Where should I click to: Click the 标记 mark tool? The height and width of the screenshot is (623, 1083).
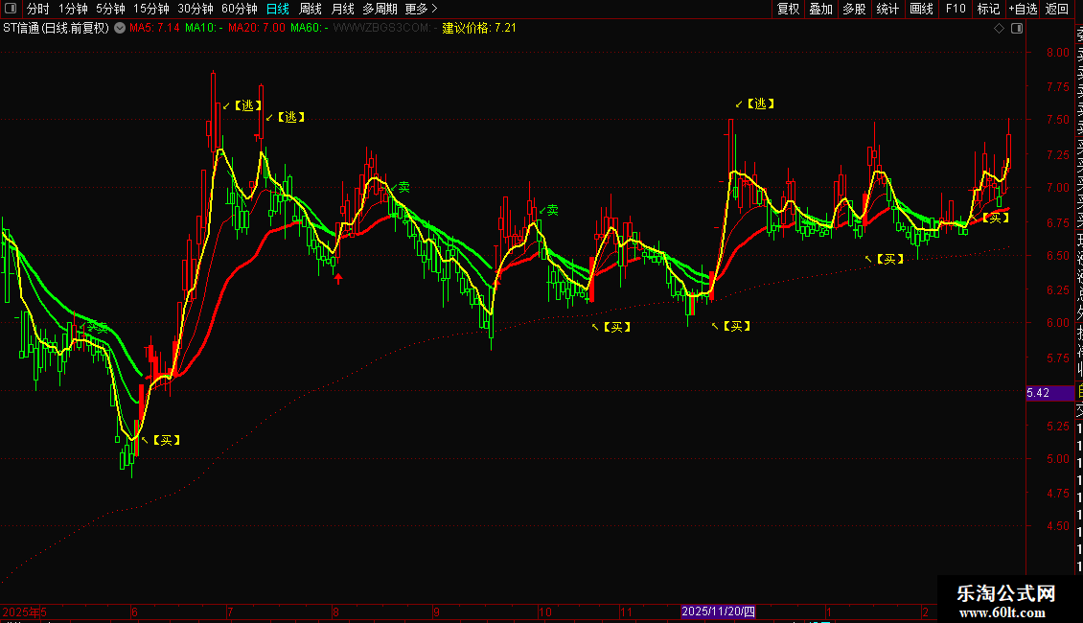point(988,9)
